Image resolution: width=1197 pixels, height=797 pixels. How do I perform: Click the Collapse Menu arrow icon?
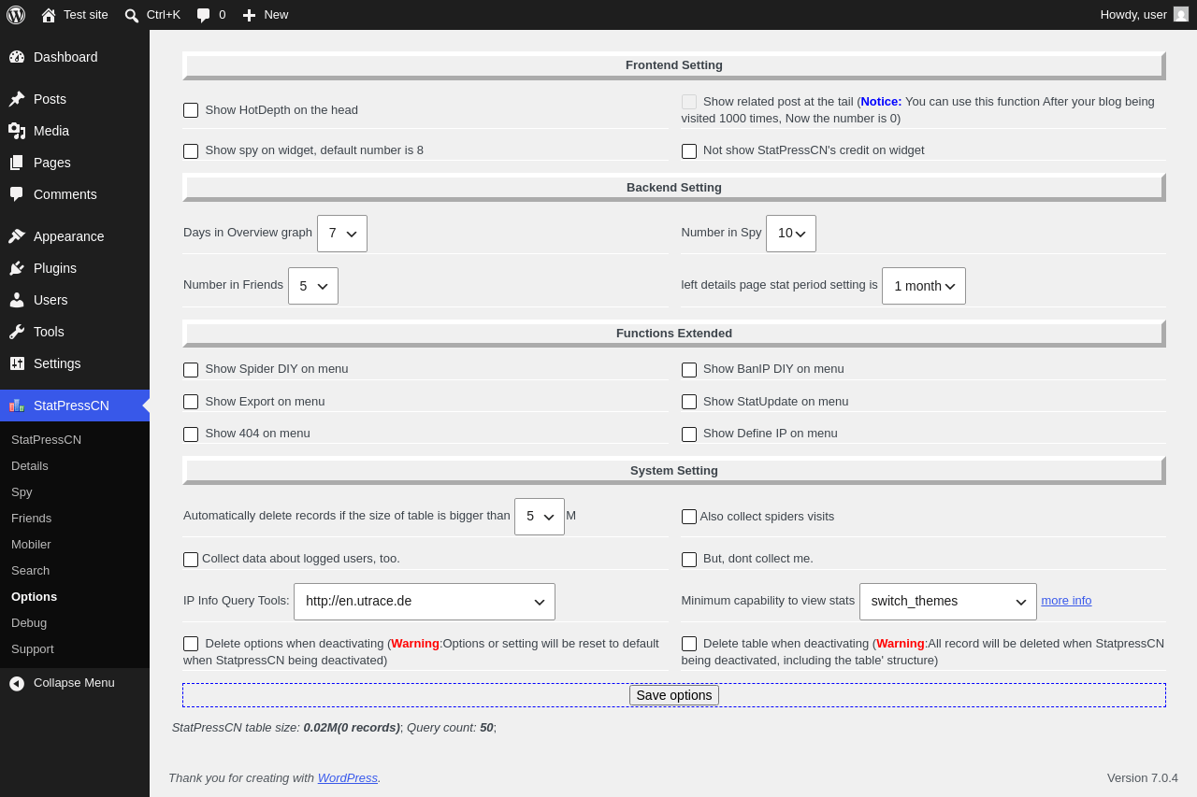tap(17, 683)
